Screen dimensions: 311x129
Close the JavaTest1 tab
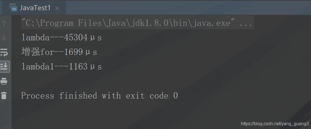pos(57,8)
